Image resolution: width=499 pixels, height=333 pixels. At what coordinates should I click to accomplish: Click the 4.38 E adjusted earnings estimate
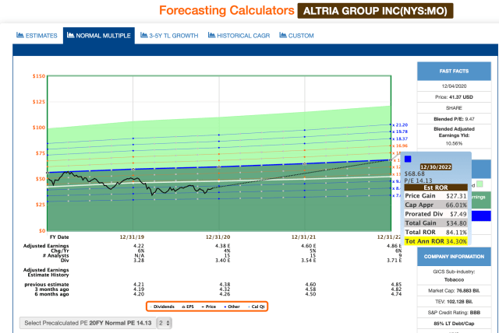[223, 246]
